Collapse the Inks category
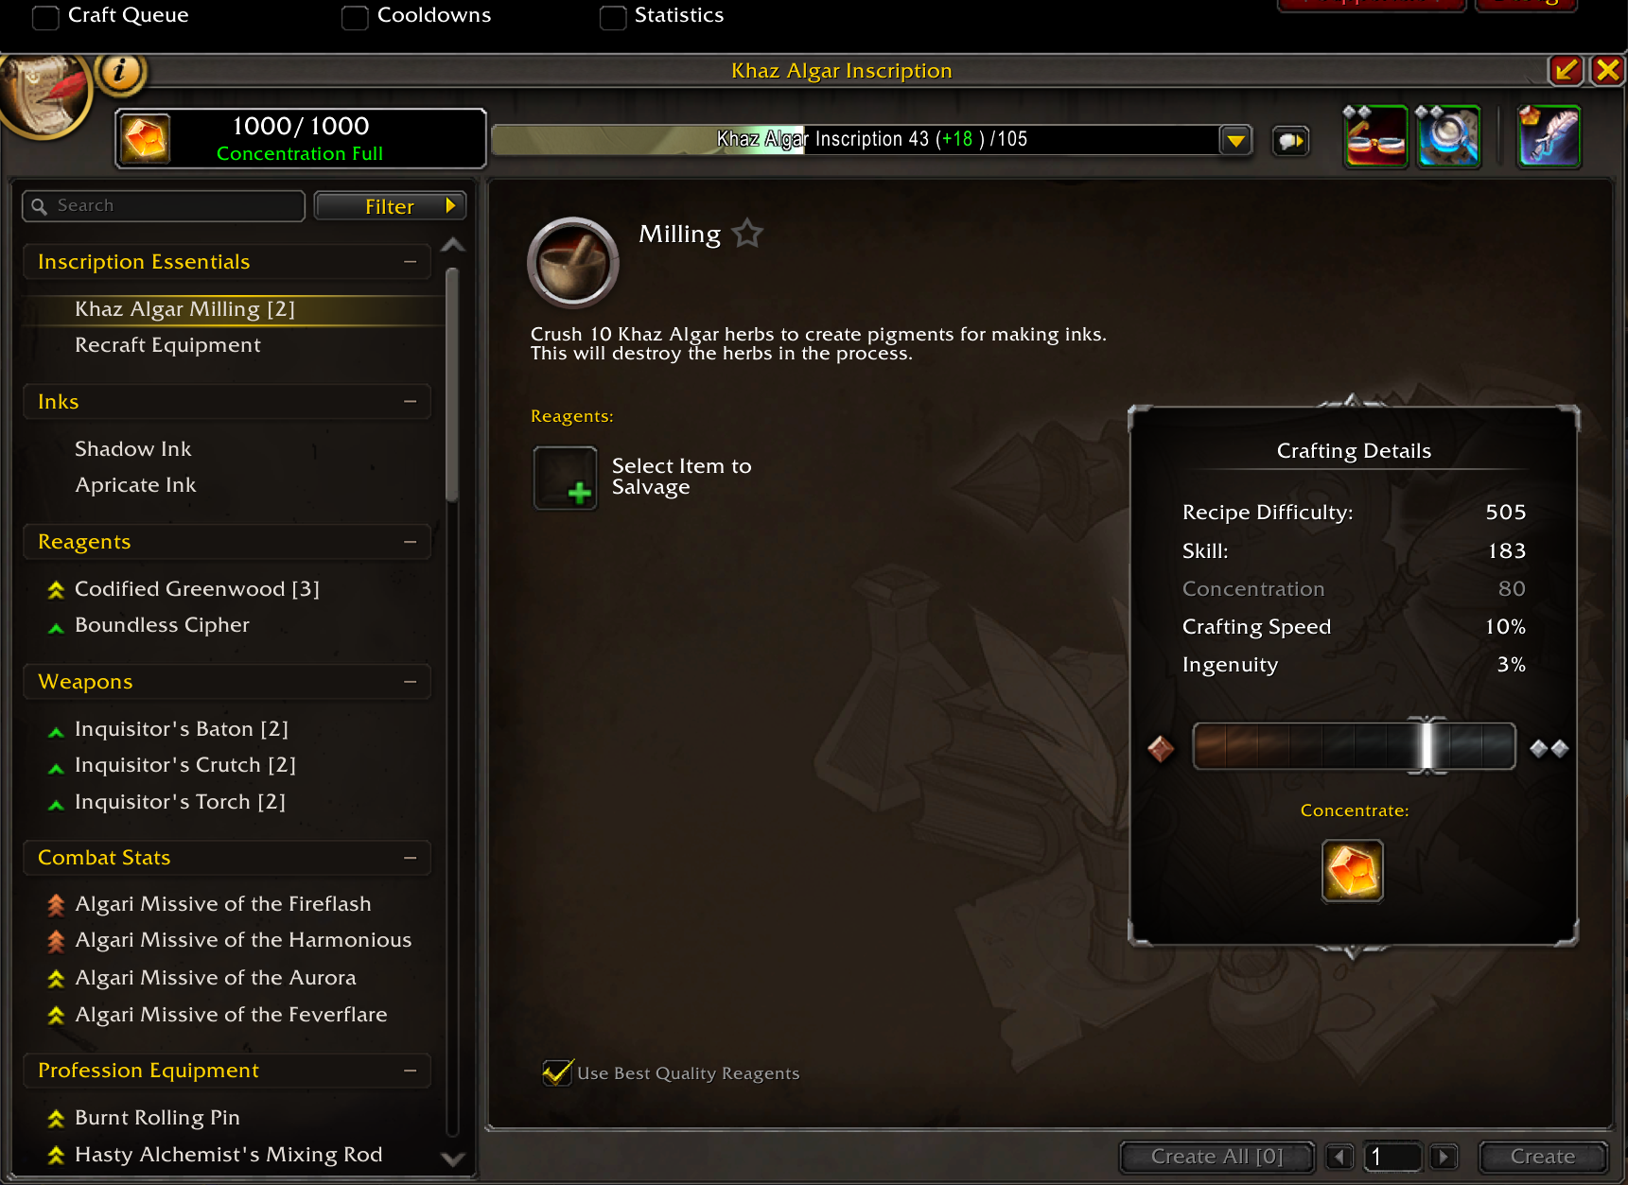Image resolution: width=1628 pixels, height=1185 pixels. click(411, 402)
